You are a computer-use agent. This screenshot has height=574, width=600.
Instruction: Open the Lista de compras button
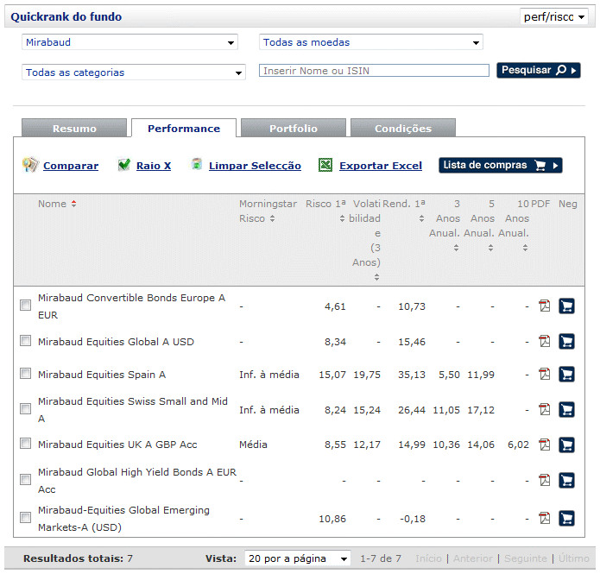(501, 166)
